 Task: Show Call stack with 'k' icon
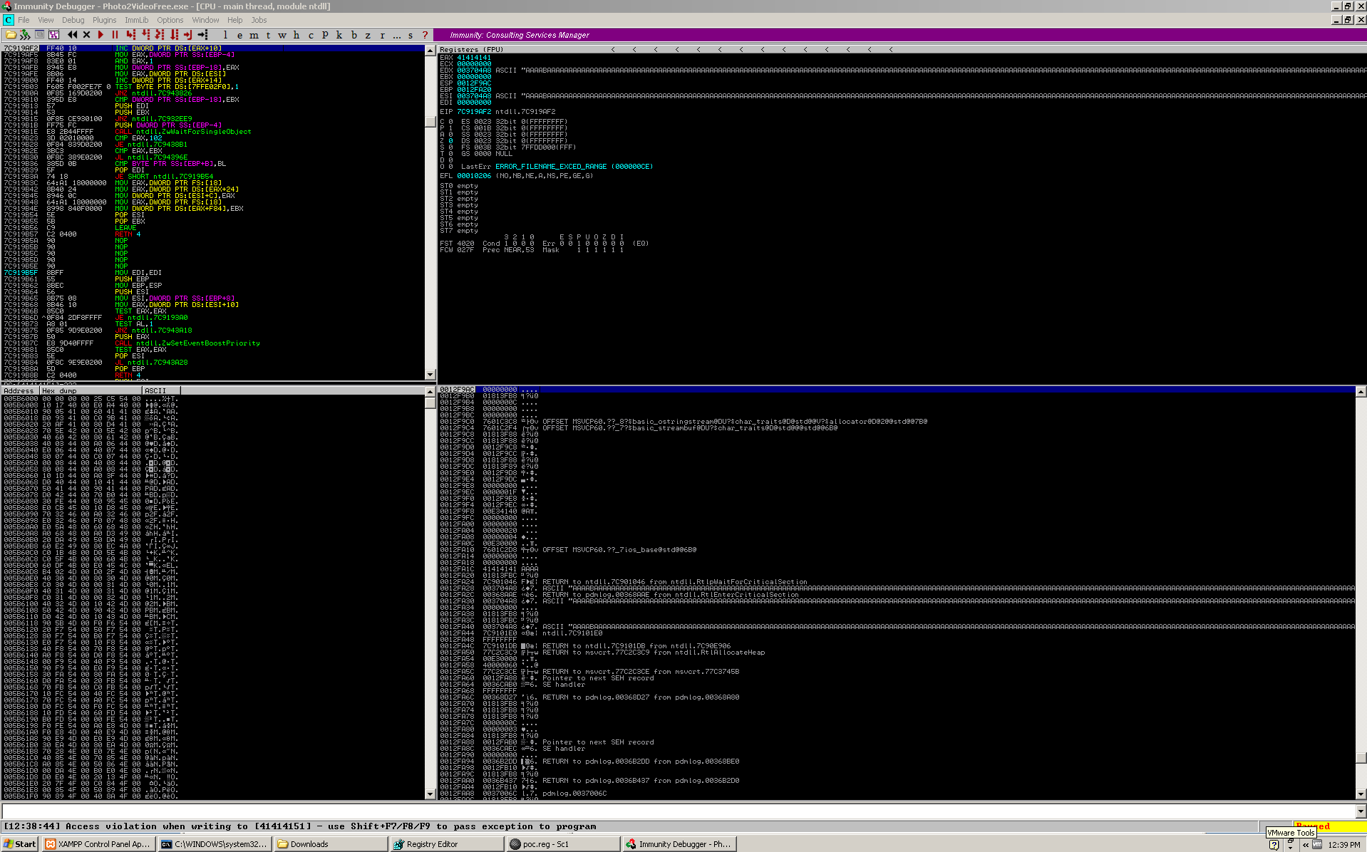coord(339,35)
